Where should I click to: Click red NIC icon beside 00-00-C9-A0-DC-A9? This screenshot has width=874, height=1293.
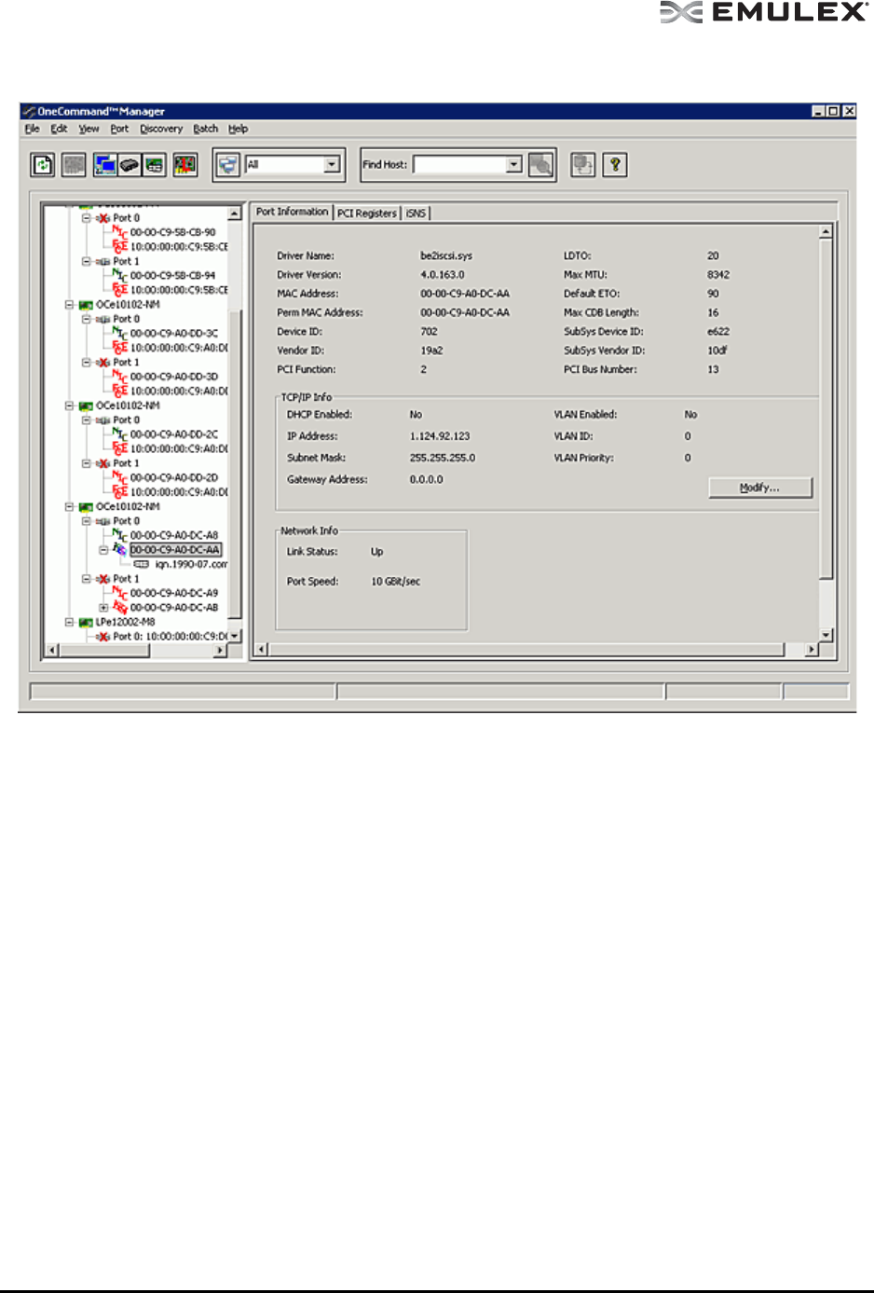[119, 593]
